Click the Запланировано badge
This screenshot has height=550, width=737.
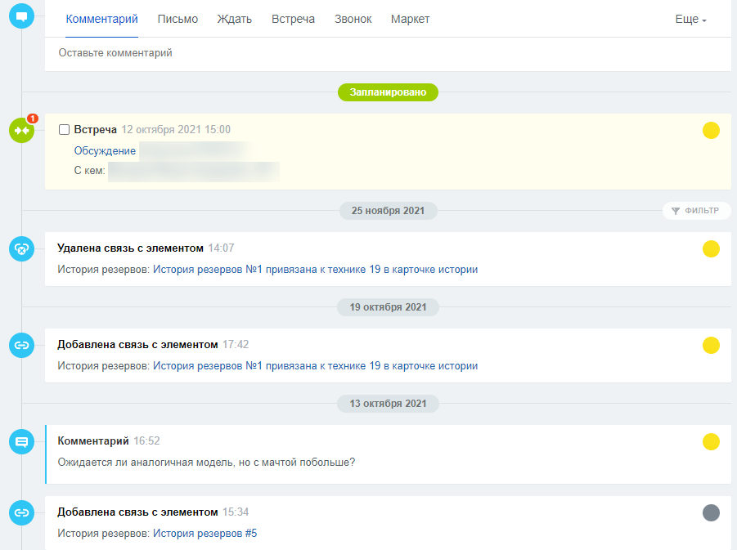[388, 92]
